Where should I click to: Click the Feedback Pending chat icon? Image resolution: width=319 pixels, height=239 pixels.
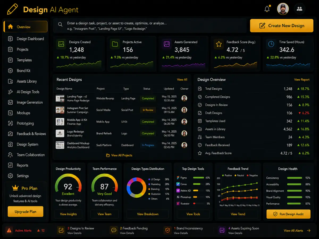coord(114,230)
